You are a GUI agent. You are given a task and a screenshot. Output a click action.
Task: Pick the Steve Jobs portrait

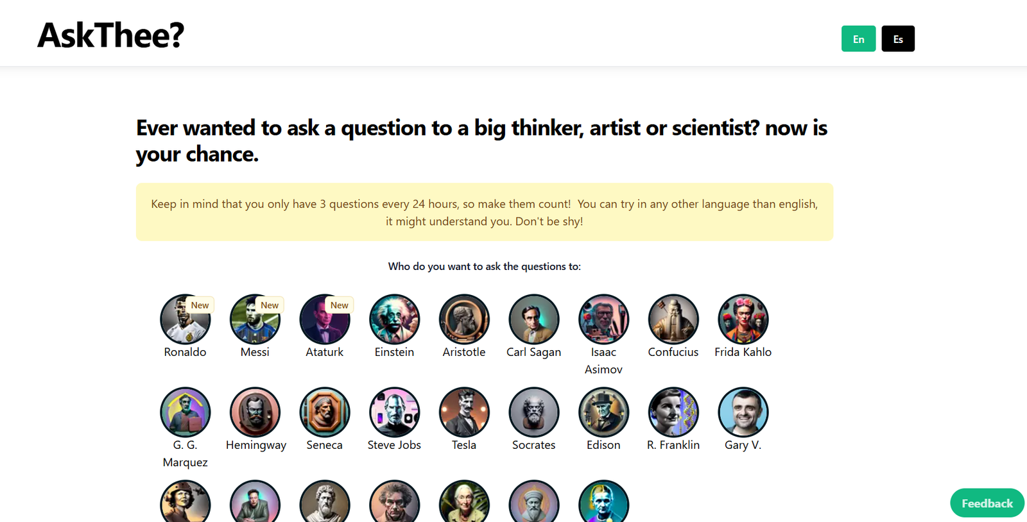coord(394,412)
